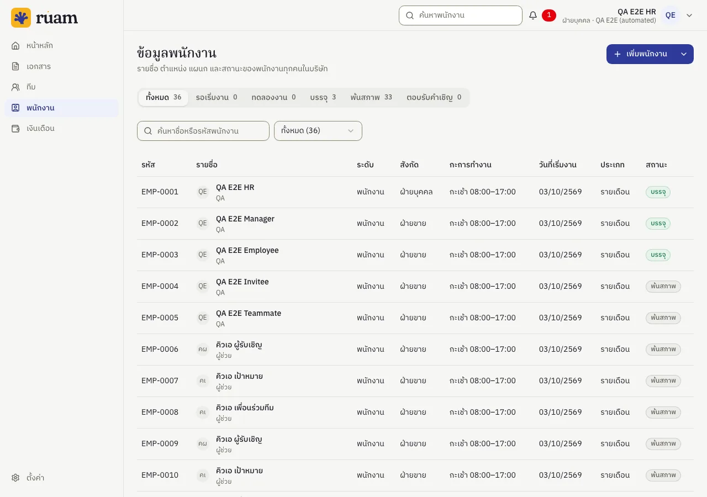Open ตั้งค่า settings link
This screenshot has width=707, height=497.
(61, 478)
